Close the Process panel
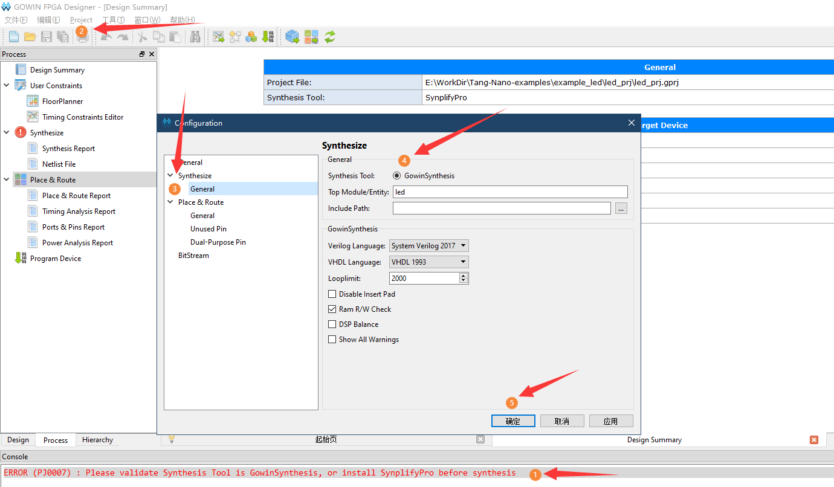The image size is (834, 487). pyautogui.click(x=151, y=54)
